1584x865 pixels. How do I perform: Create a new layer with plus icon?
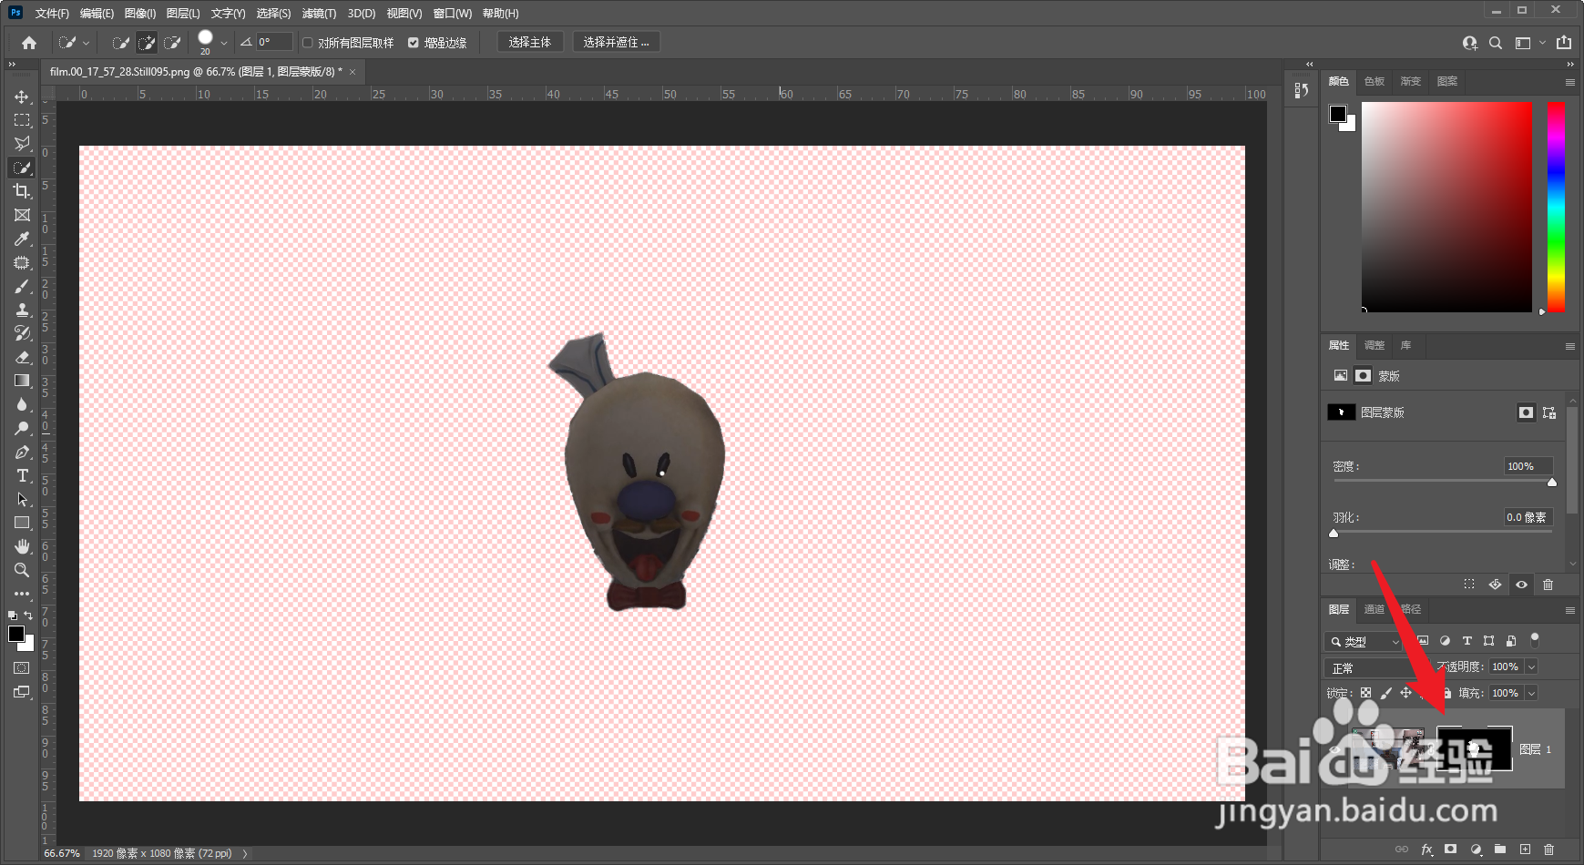(1525, 850)
